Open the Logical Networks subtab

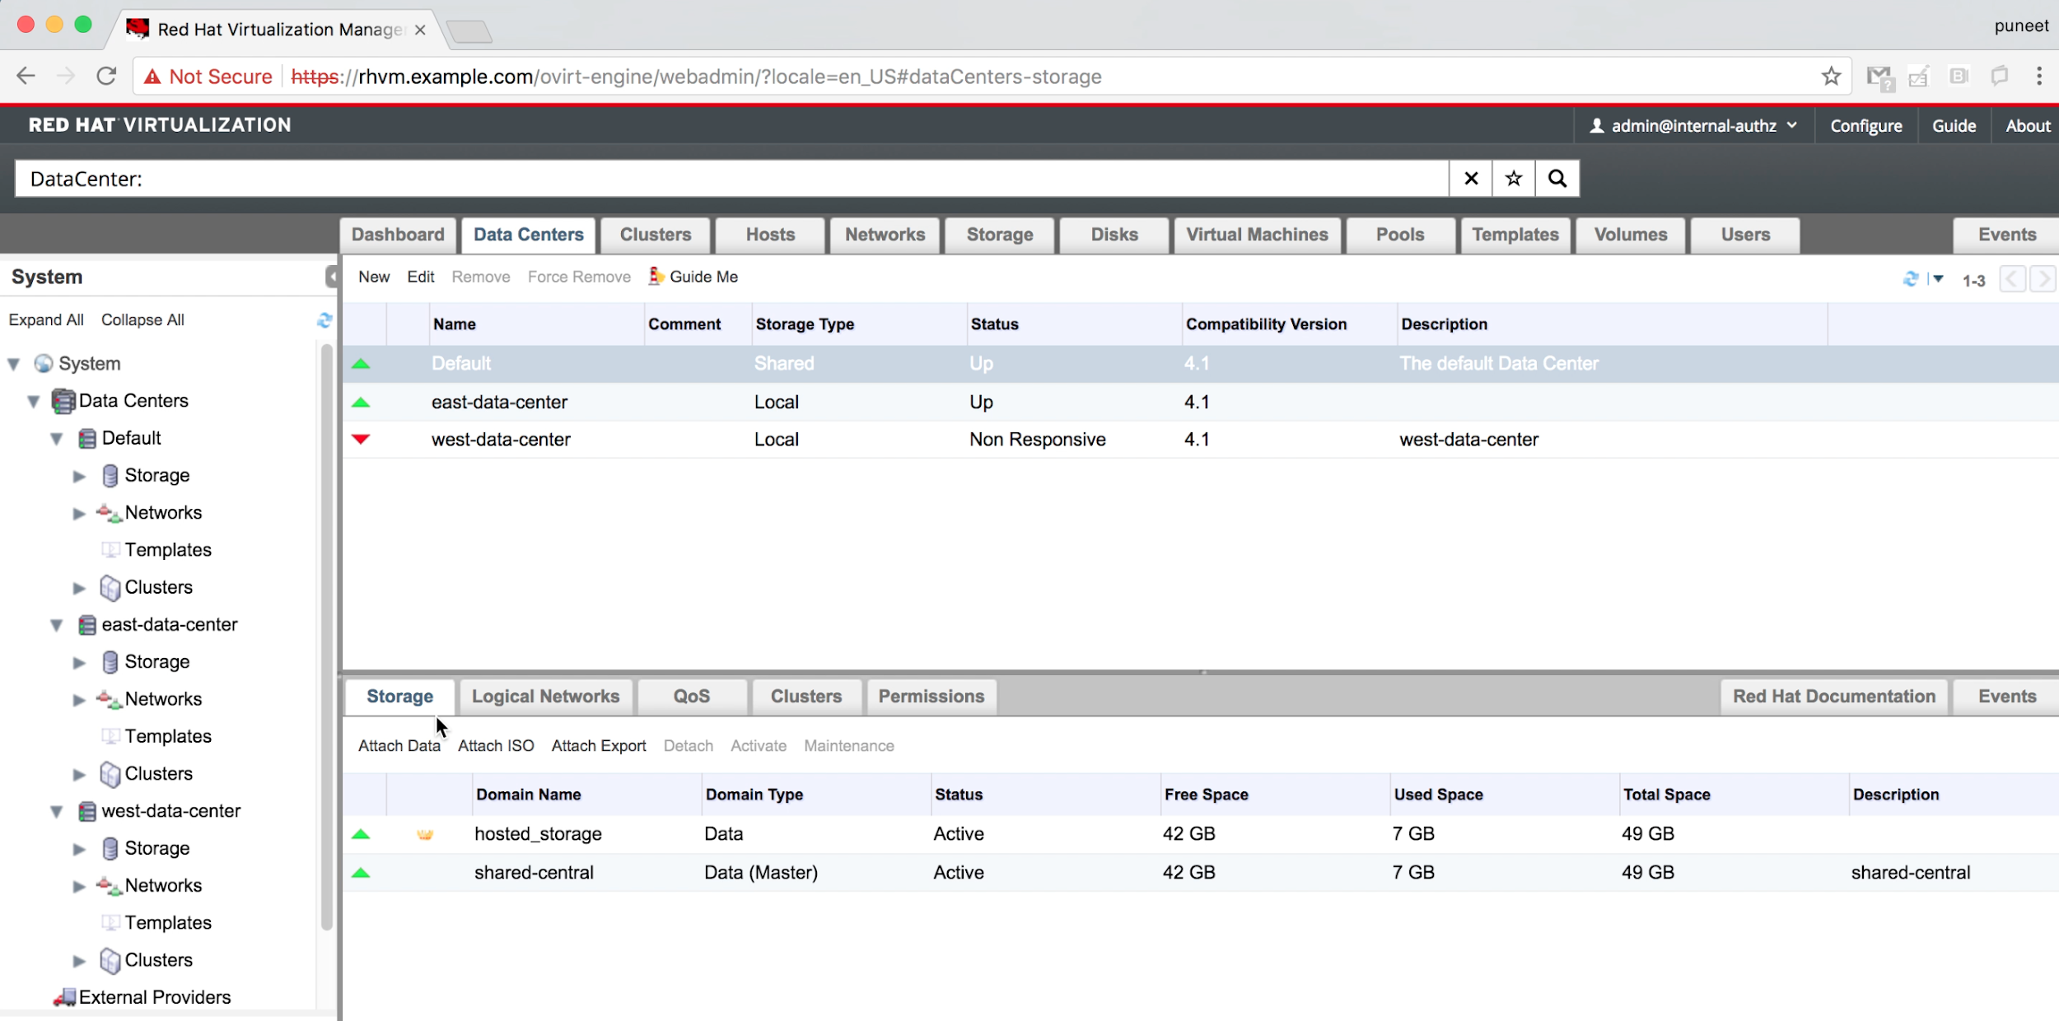tap(545, 697)
